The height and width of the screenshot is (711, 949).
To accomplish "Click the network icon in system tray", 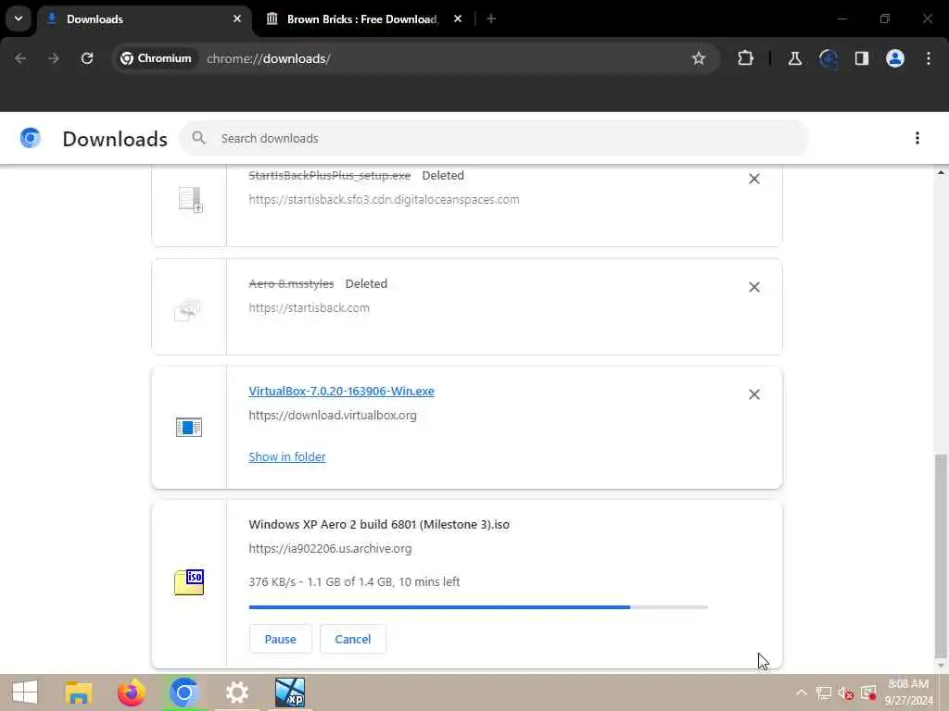I will [x=823, y=692].
